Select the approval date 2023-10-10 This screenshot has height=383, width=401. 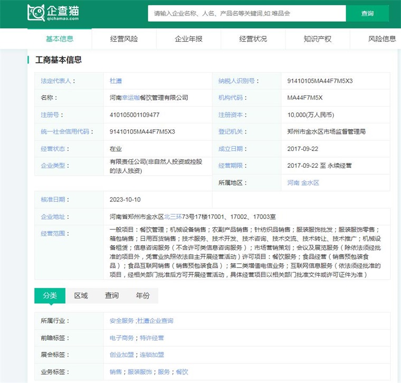(x=125, y=200)
